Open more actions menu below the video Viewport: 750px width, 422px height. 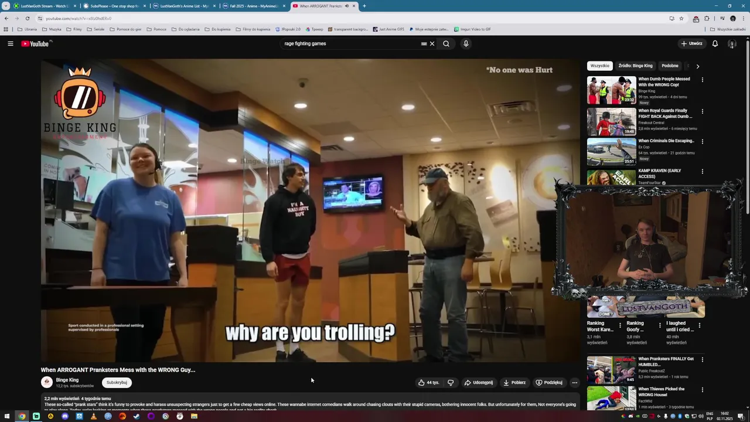[574, 383]
